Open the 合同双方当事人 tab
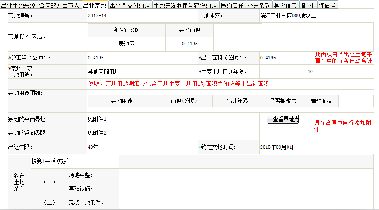The height and width of the screenshot is (210, 379). click(59, 5)
